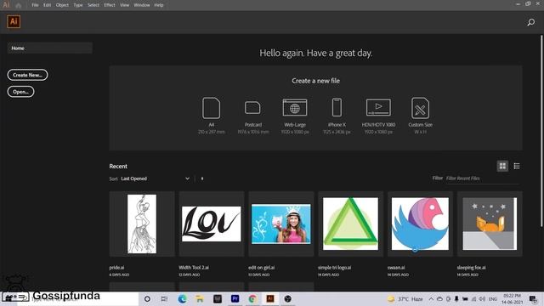
Task: Click the home icon in title bar
Action: click(19, 5)
